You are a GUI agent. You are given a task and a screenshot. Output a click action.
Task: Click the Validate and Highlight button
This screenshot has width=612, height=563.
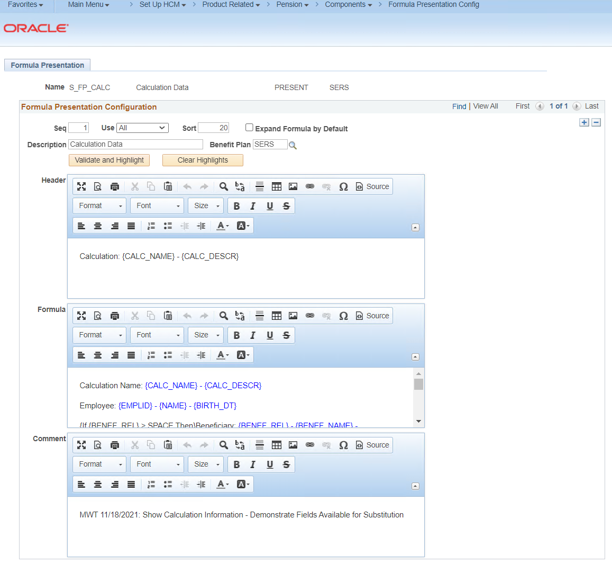(x=108, y=160)
